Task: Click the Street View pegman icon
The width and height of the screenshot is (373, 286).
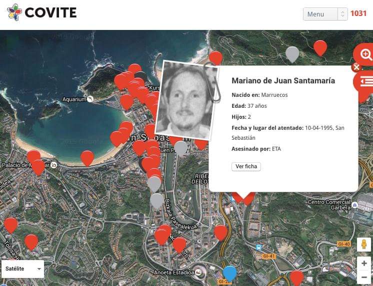Action: coord(363,245)
